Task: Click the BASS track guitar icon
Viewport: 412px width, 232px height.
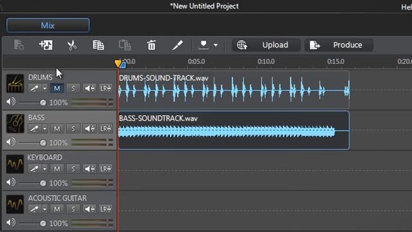Action: coord(15,124)
